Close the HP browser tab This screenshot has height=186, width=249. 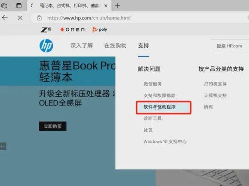[x=106, y=6]
